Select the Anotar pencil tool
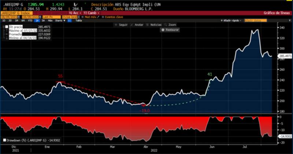Image resolution: width=293 pixels, height=154 pixels. coord(132,25)
